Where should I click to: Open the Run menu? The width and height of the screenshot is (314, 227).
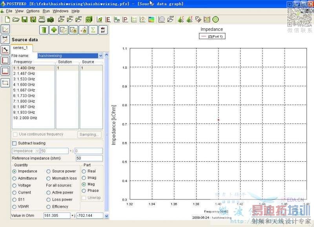pos(46,11)
